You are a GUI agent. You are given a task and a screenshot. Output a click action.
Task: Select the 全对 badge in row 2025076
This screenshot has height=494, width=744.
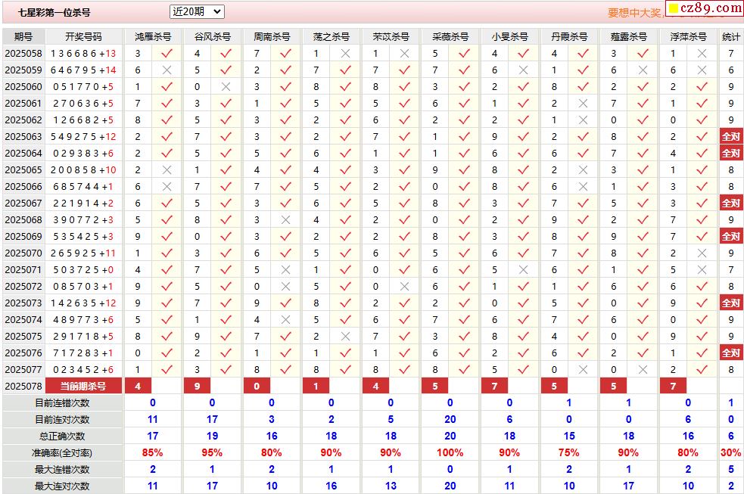click(730, 353)
